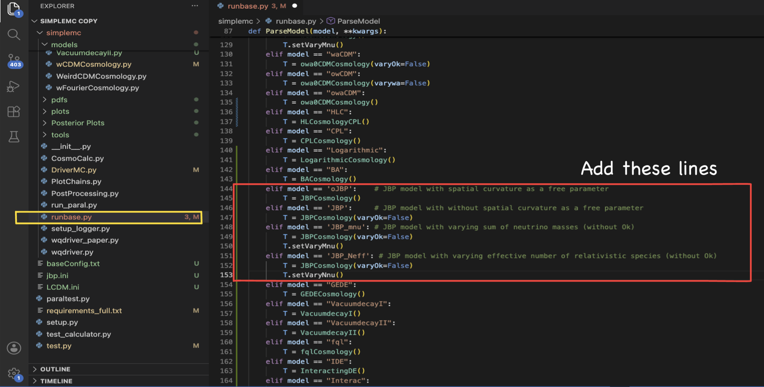Click on LogarithmicCosmology() in code

(348, 160)
